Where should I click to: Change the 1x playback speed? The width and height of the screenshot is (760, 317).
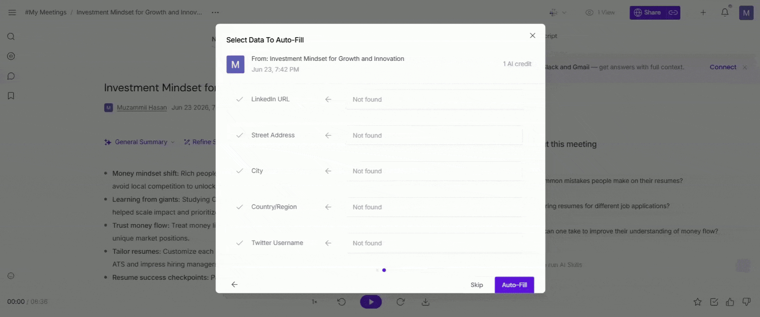coord(315,302)
